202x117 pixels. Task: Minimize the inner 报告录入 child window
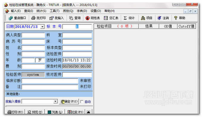[186, 11]
